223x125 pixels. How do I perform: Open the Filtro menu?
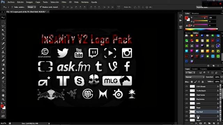(64, 2)
